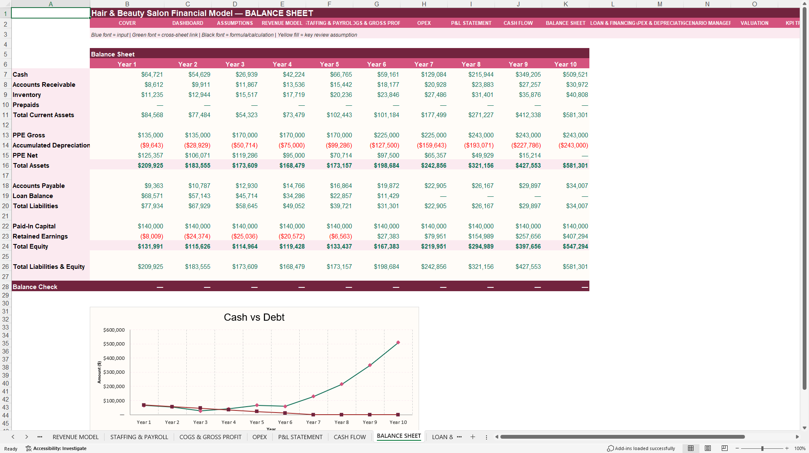809x453 pixels.
Task: Click the Cash vs Debt chart title
Action: [254, 317]
